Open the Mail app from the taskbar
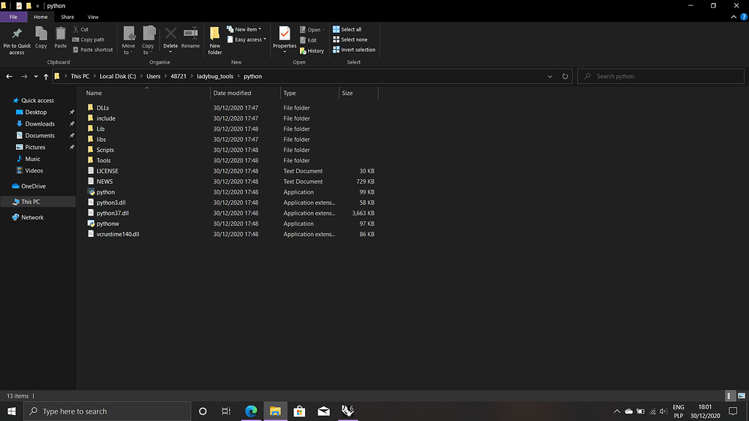Screen dimensions: 749x421 click(x=323, y=411)
